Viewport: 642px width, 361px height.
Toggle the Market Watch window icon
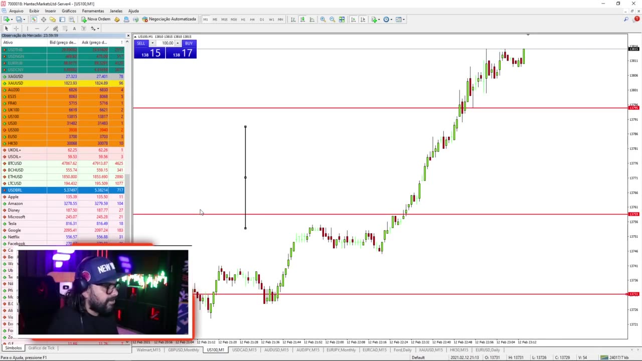[34, 20]
